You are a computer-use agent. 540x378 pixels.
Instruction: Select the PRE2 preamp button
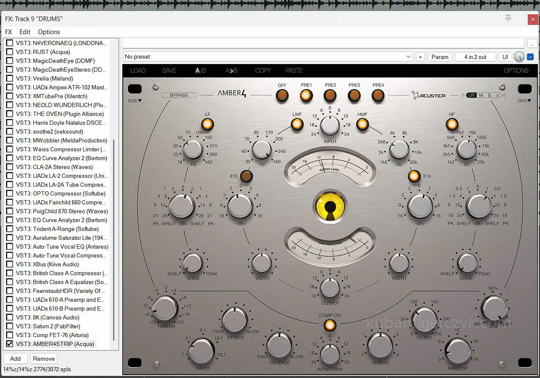pos(330,96)
